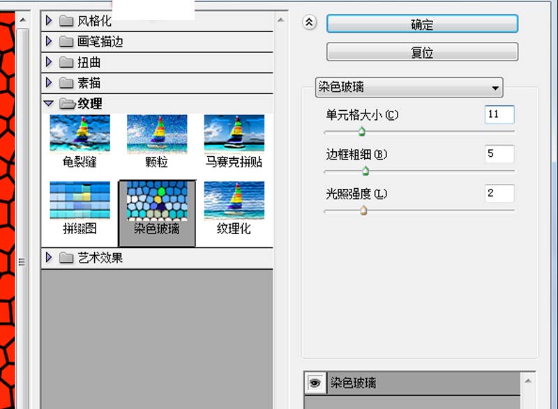Select the 染色玻璃 (Stained Glass) filter thumbnail
558x409 pixels.
coord(156,201)
